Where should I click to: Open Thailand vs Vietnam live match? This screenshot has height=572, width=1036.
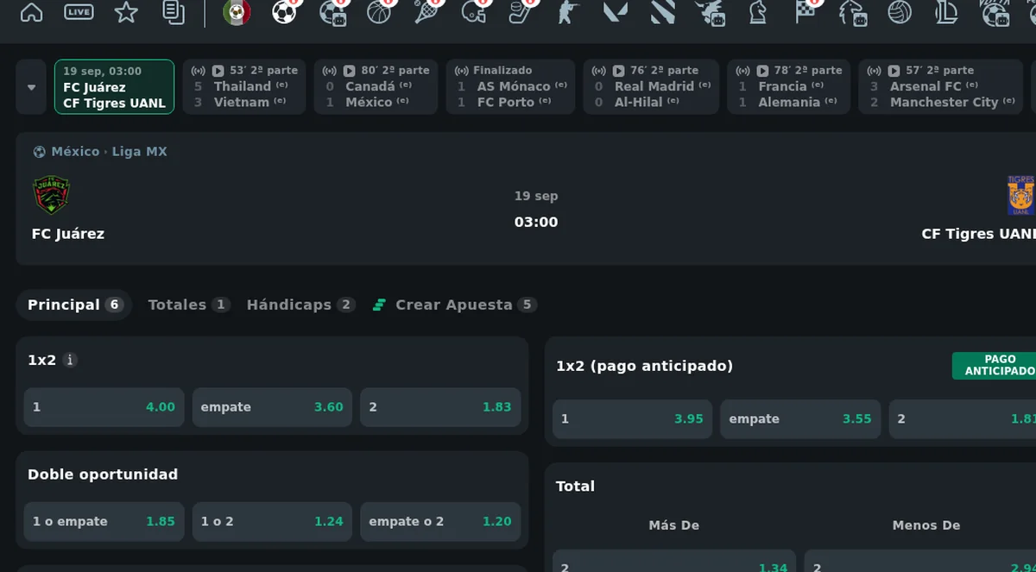coord(244,86)
